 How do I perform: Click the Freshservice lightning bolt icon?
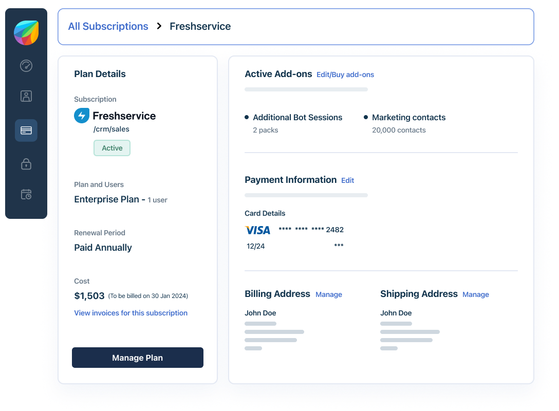point(81,115)
